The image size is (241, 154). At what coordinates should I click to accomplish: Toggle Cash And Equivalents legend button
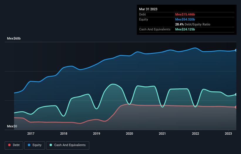[68, 145]
